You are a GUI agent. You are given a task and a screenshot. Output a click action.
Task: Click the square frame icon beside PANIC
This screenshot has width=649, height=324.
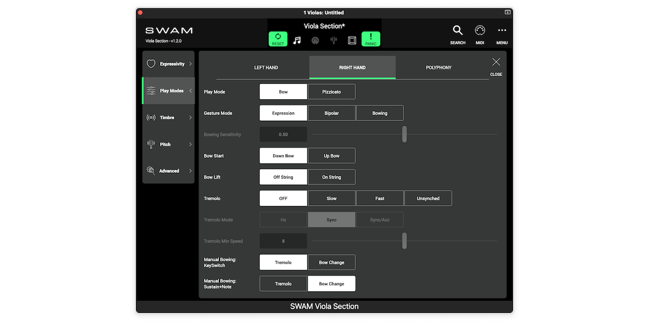click(x=352, y=40)
